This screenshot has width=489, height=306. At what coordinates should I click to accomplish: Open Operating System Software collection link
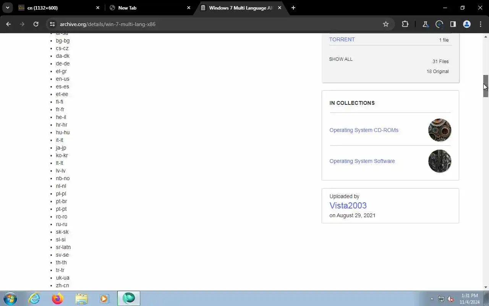[x=362, y=161]
